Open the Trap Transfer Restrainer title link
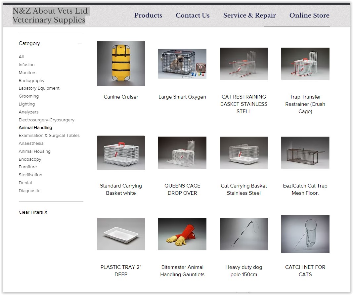 [x=305, y=104]
